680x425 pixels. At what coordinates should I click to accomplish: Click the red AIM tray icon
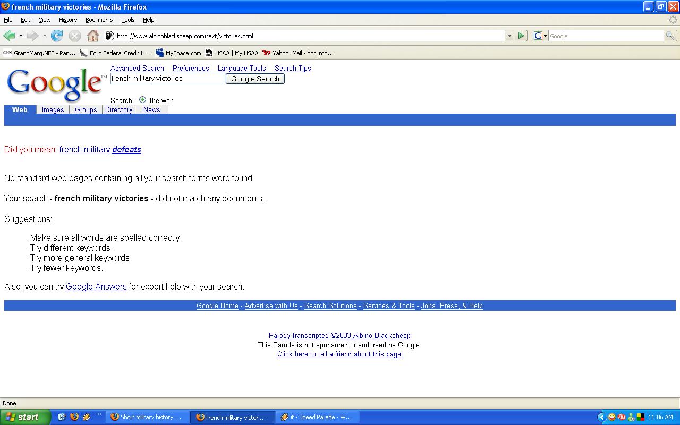point(622,417)
